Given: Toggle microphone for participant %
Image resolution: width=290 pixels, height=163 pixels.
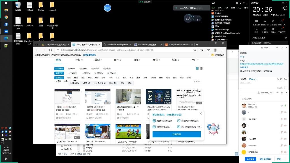Looking at the screenshot, I should (282, 112).
